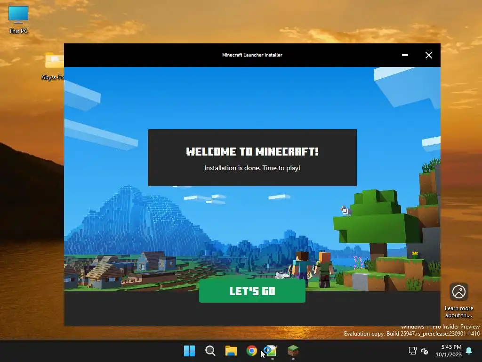Image resolution: width=482 pixels, height=362 pixels.
Task: Open network status in system tray
Action: 412,351
